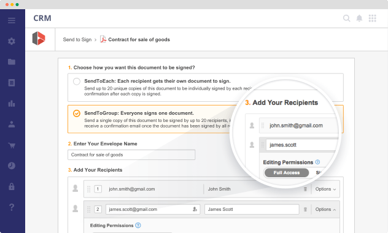
Task: Select the SendToGroup radio option
Action: click(77, 113)
